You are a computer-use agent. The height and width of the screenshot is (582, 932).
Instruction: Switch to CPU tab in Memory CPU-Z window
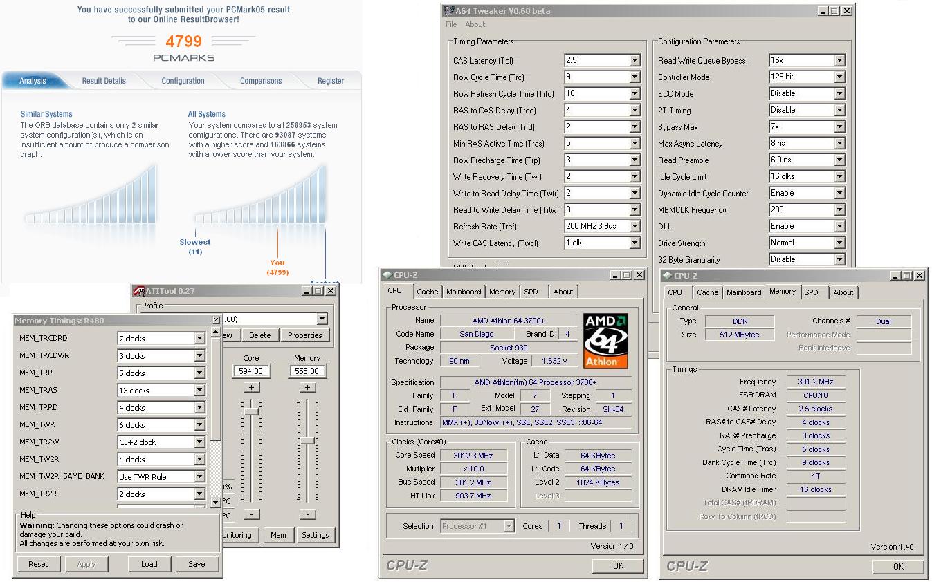coord(675,292)
